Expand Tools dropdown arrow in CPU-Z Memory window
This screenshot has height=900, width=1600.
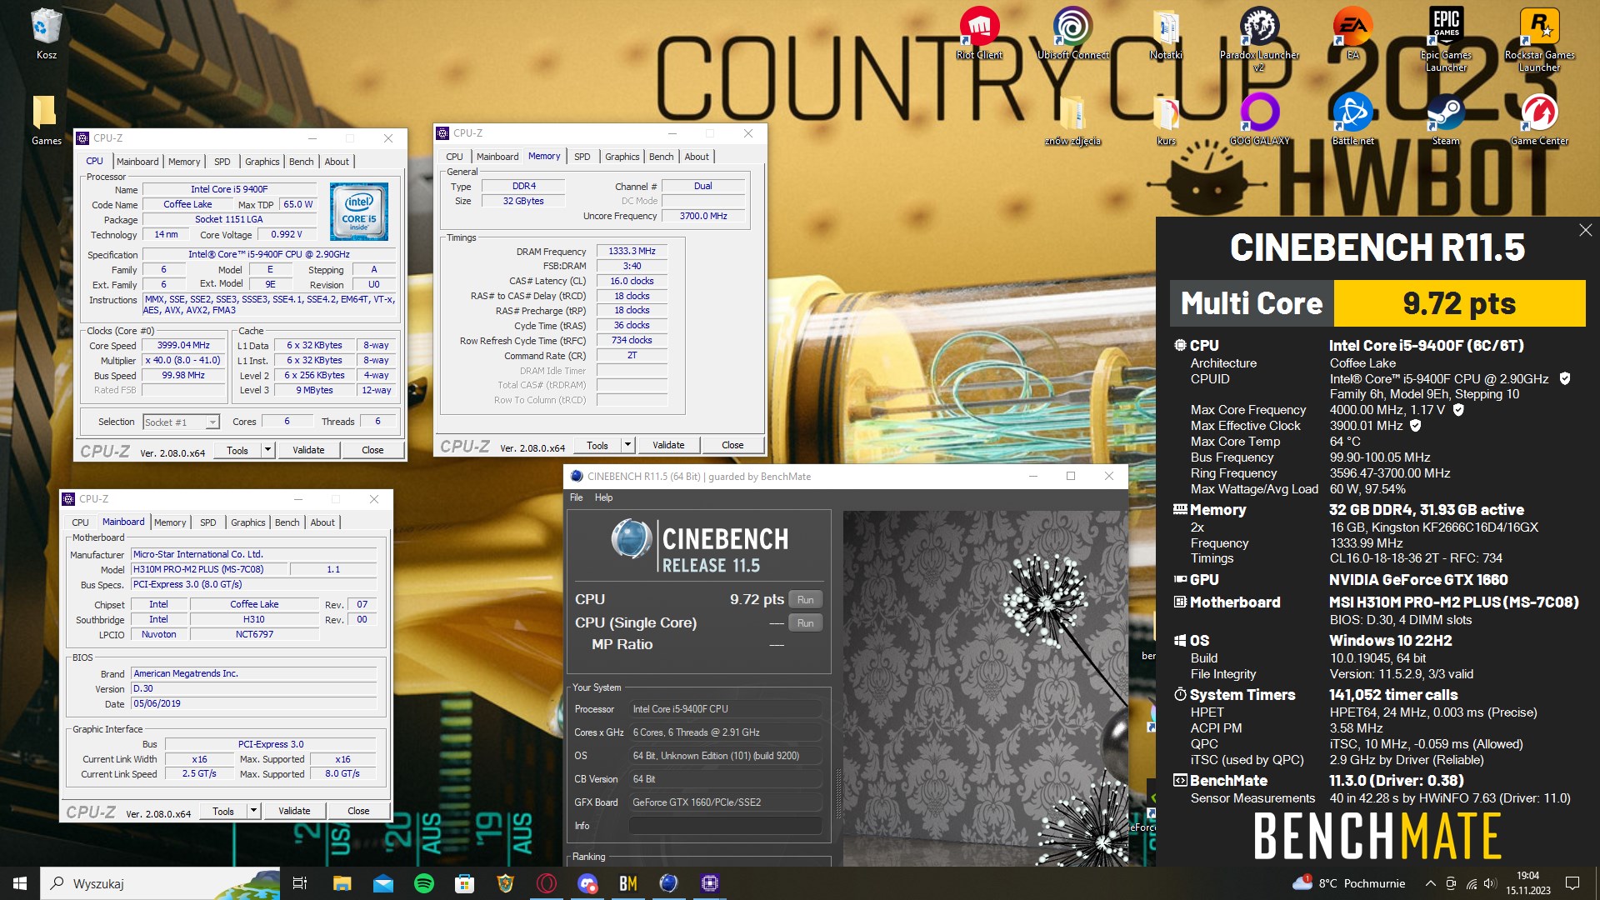pos(627,445)
